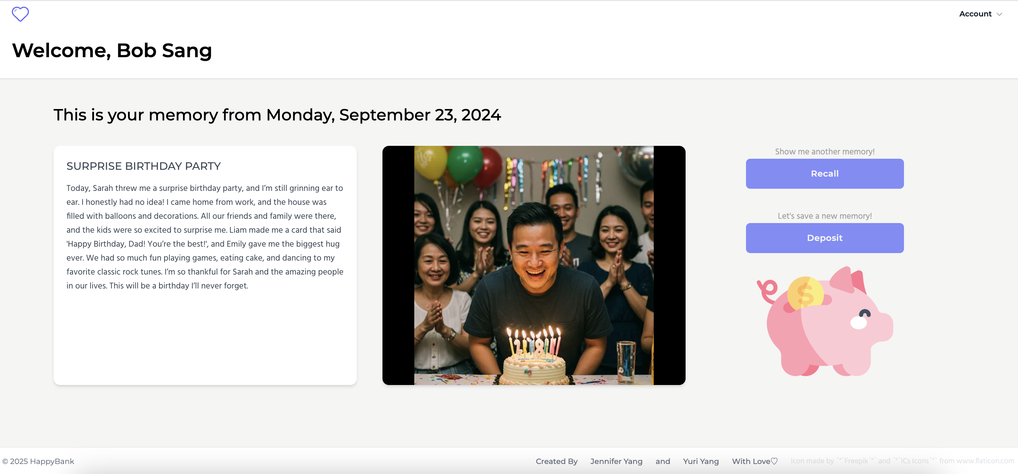Click the 'With Love' heart in footer
The width and height of the screenshot is (1018, 474).
pyautogui.click(x=774, y=461)
